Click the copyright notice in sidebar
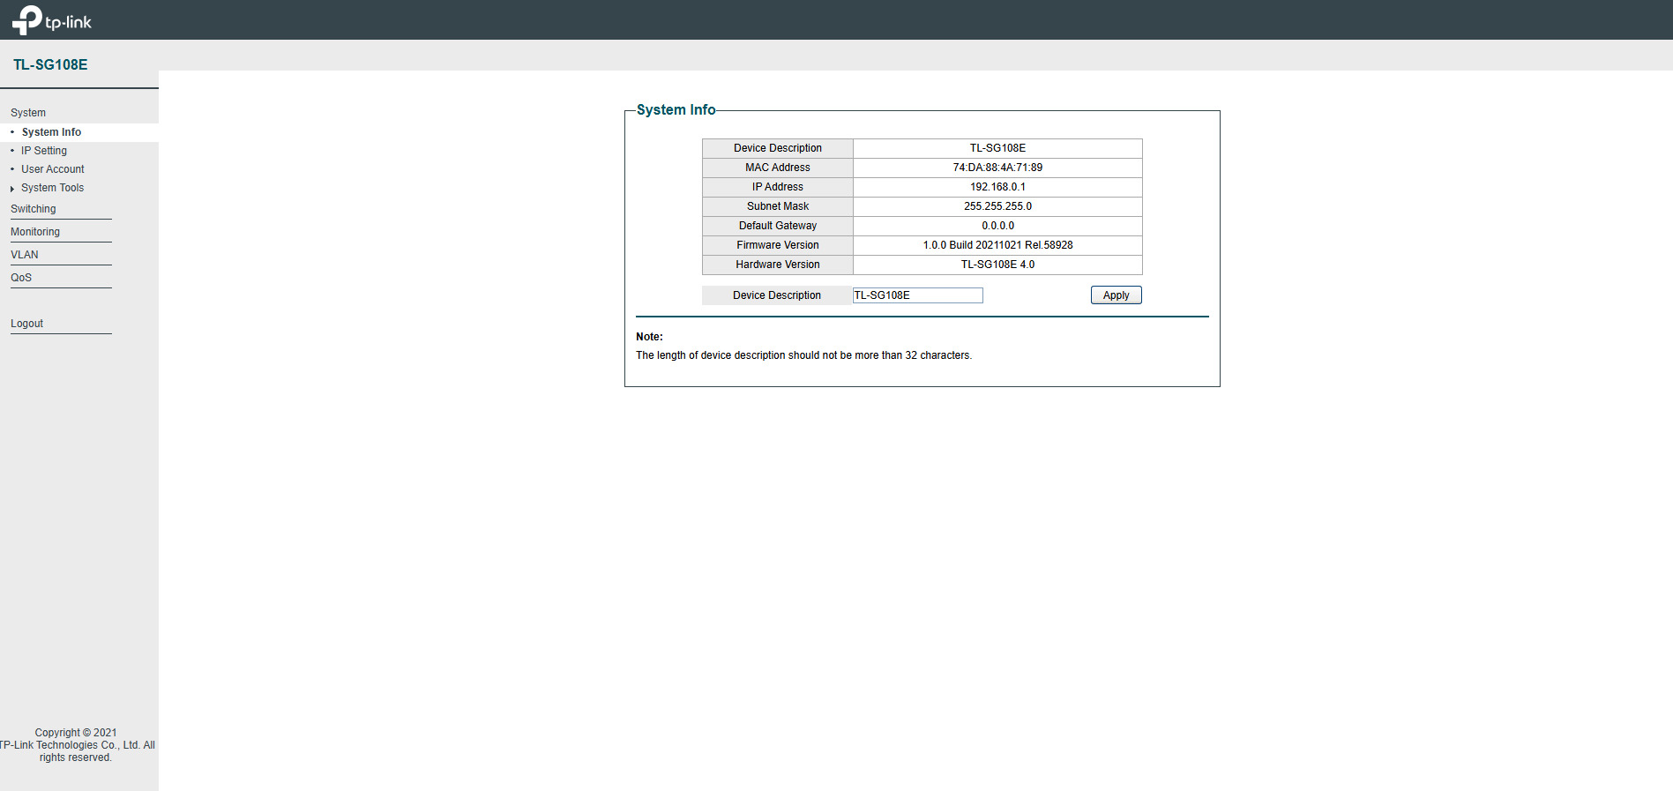This screenshot has height=791, width=1673. pyautogui.click(x=77, y=745)
